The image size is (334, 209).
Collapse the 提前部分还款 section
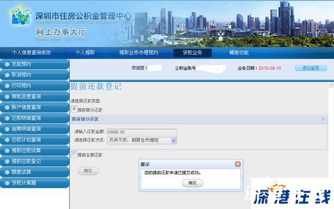point(323,119)
